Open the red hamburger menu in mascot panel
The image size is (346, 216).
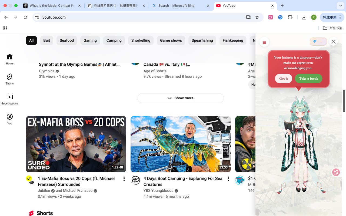(264, 42)
